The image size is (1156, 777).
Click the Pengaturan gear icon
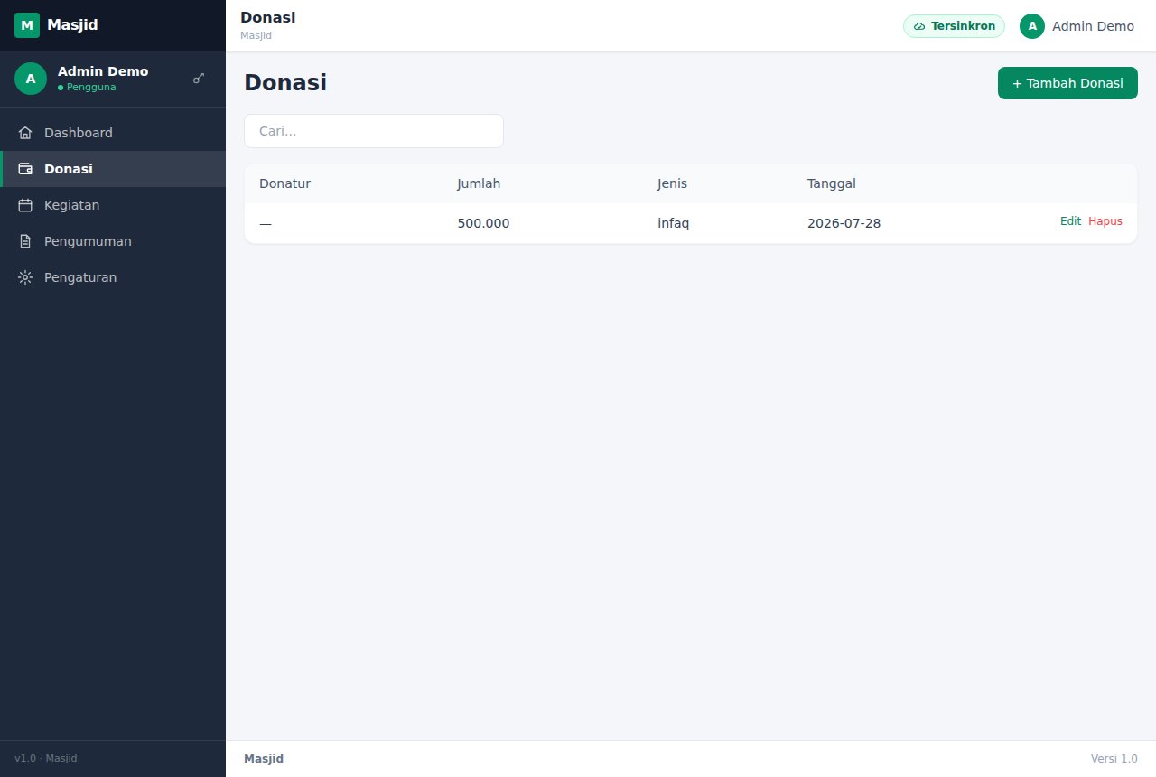coord(25,277)
